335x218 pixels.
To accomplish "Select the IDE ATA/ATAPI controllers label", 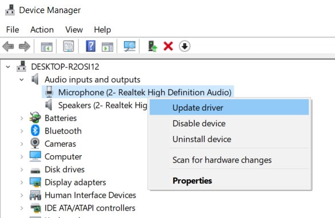I will coord(90,208).
